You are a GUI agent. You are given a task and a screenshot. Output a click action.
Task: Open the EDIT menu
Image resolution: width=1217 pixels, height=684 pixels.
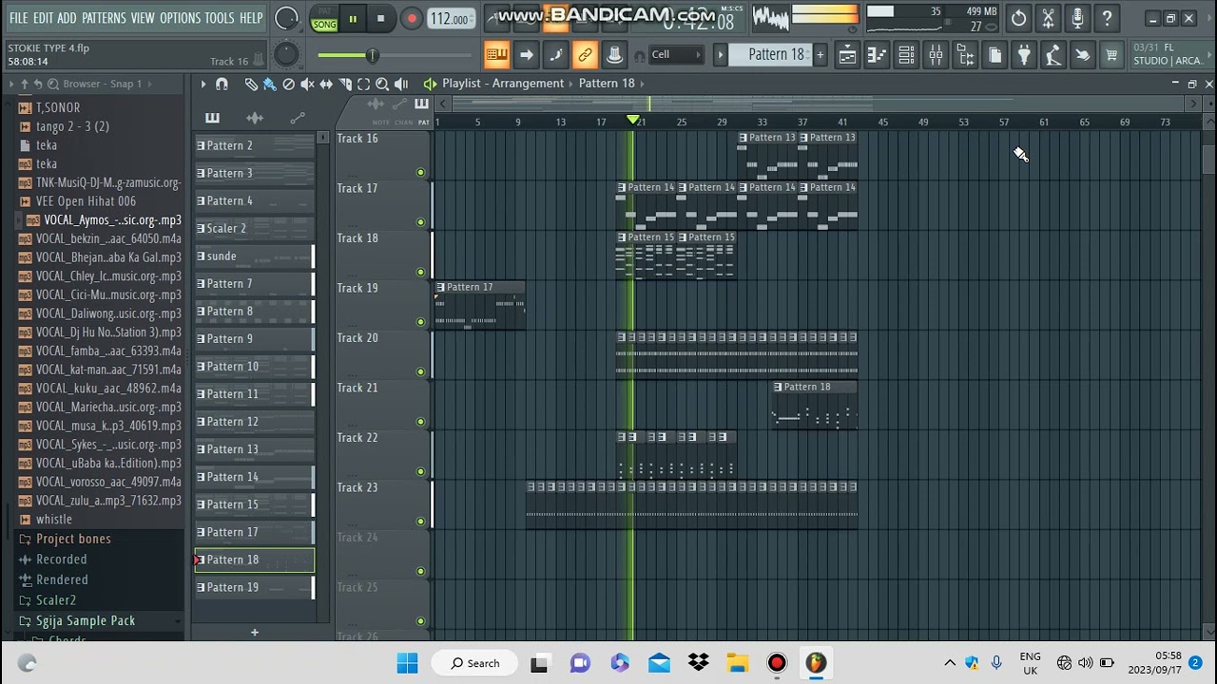pyautogui.click(x=43, y=18)
